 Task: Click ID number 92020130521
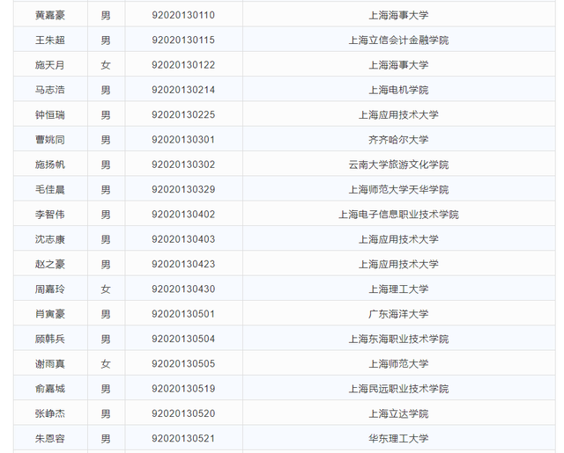(x=183, y=439)
